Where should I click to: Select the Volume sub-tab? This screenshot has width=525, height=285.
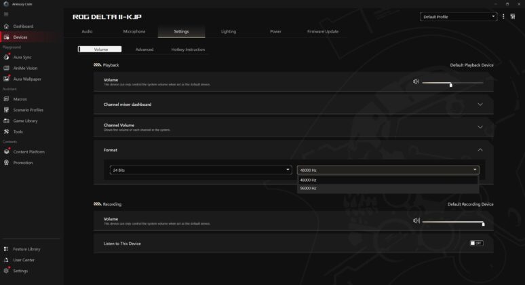pyautogui.click(x=100, y=50)
